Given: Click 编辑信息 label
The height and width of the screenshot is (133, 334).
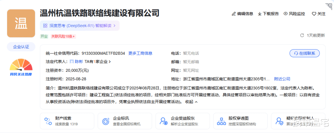Looking at the screenshot, I should click(245, 14).
